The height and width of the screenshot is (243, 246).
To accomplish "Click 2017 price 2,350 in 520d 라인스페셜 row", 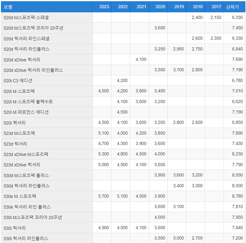I will coord(216,38).
